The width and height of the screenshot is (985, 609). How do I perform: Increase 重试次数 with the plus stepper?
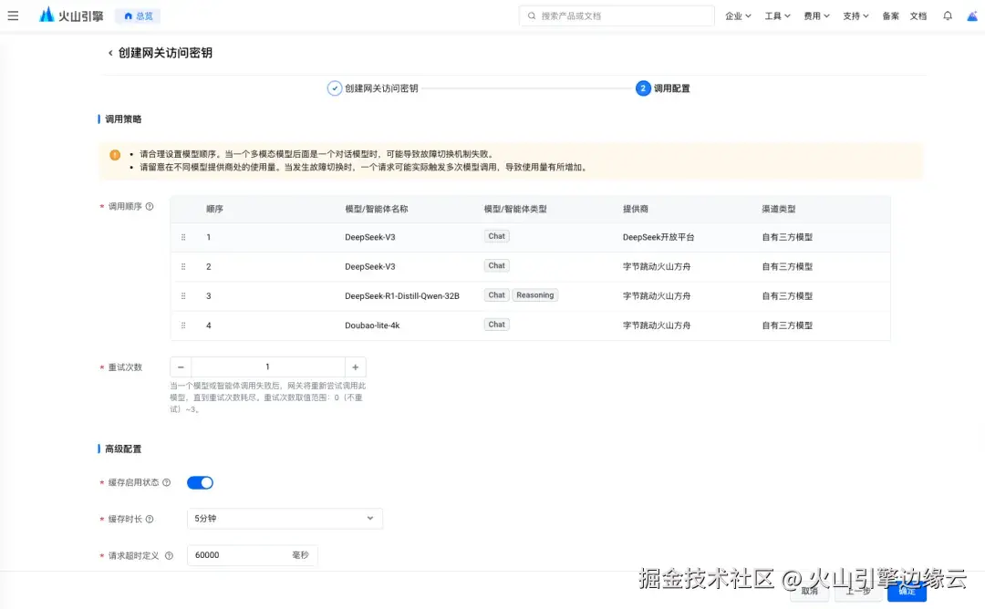[x=355, y=366]
